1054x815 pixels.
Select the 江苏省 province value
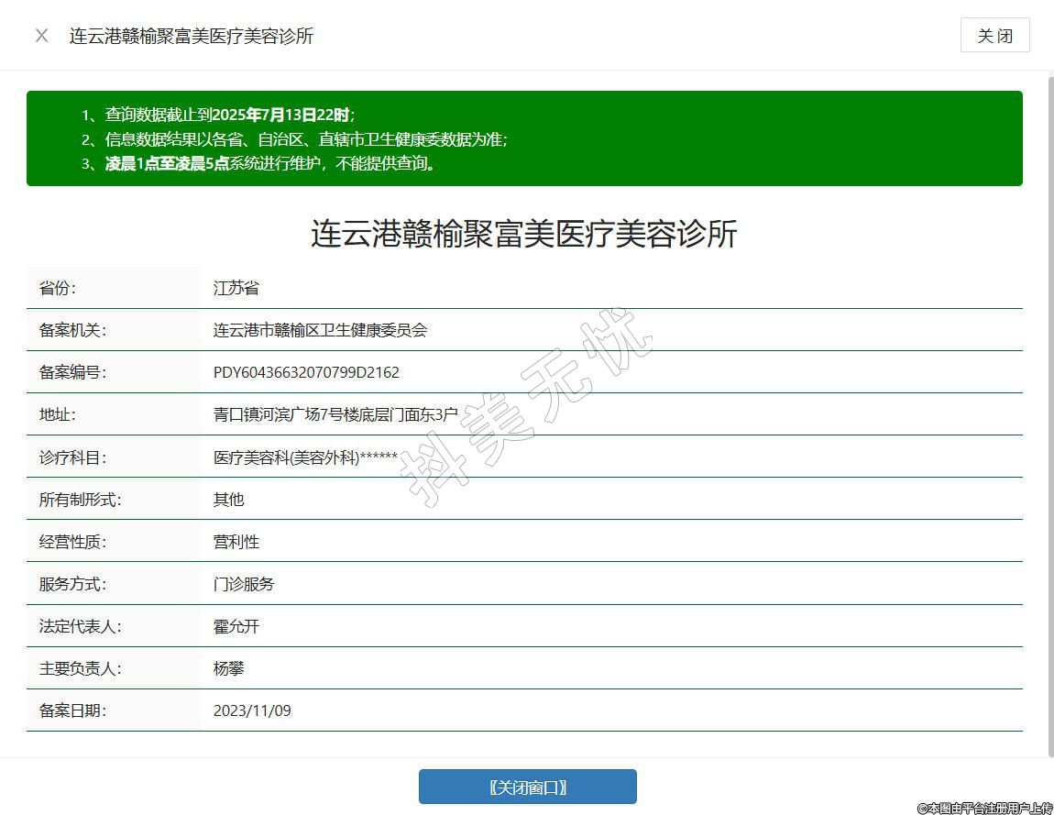click(x=236, y=288)
